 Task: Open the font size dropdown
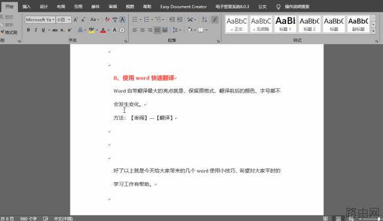click(69, 20)
